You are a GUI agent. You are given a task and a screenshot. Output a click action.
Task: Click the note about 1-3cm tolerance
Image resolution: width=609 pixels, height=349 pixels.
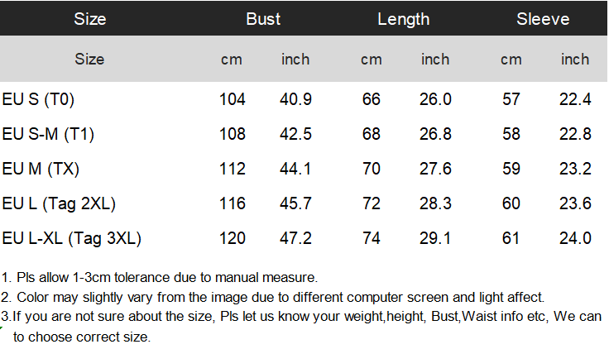(160, 278)
